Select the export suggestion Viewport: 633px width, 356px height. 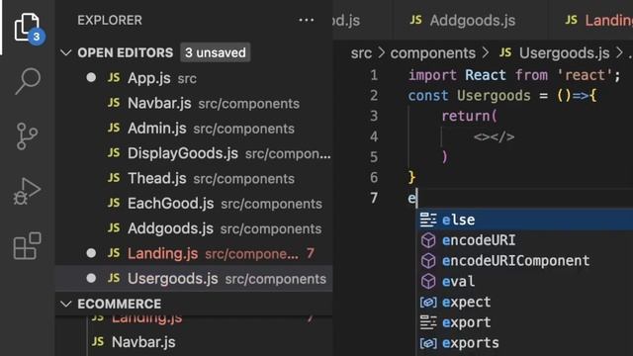click(524, 322)
